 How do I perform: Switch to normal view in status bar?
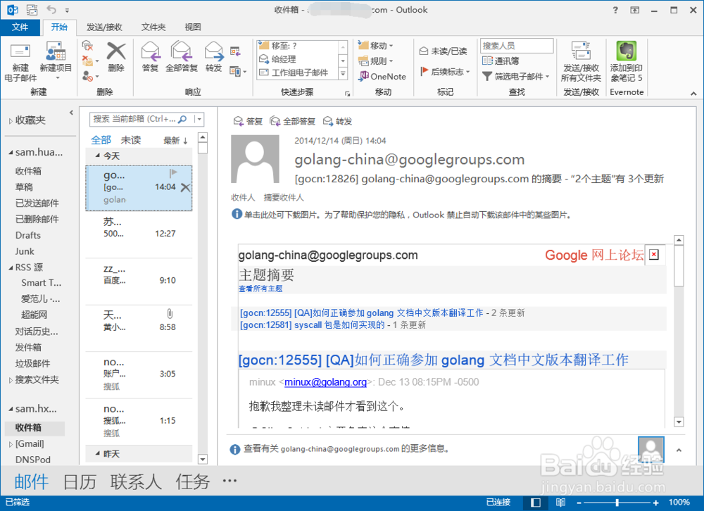coord(536,503)
